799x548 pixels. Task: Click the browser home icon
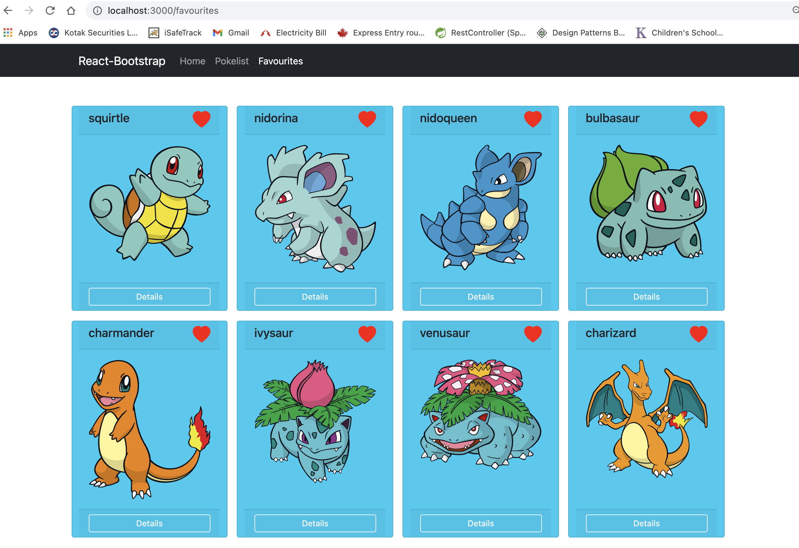[x=71, y=11]
